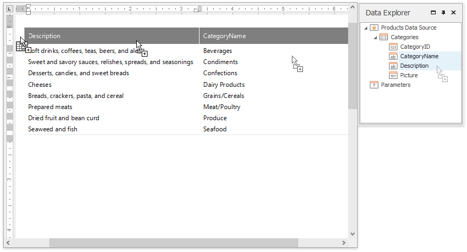Click the CategoryName table header cell
The width and height of the screenshot is (467, 252).
(x=274, y=36)
